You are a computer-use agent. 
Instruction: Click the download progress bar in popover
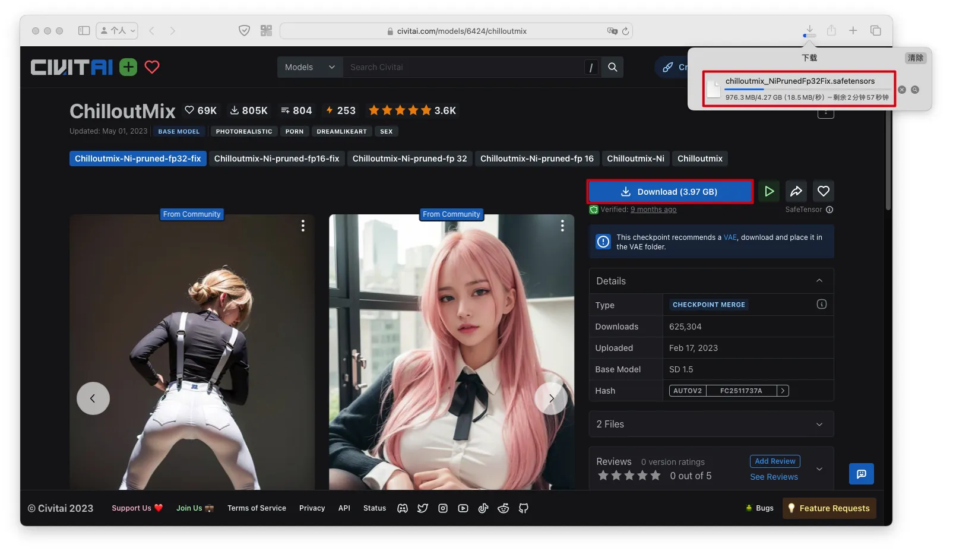[x=808, y=90]
